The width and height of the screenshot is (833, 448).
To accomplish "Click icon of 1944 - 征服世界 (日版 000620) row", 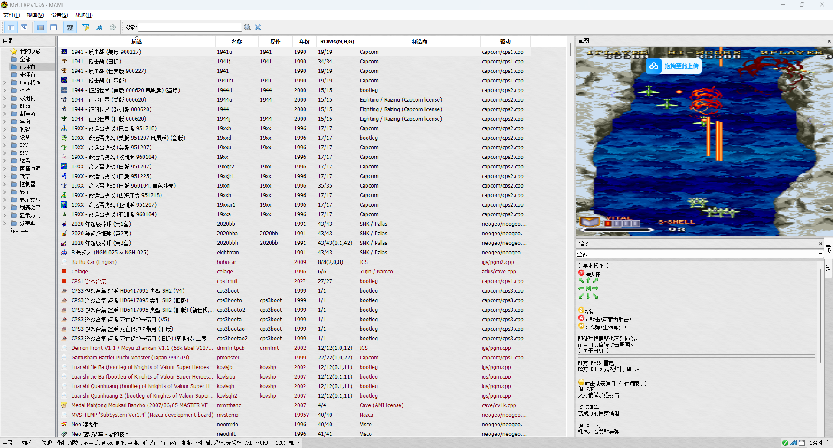I will 64,119.
